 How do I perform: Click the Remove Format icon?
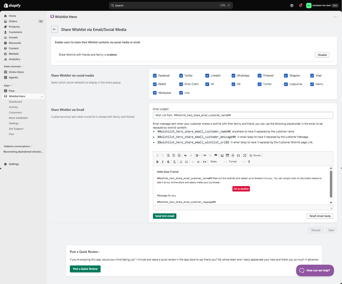coord(175,162)
